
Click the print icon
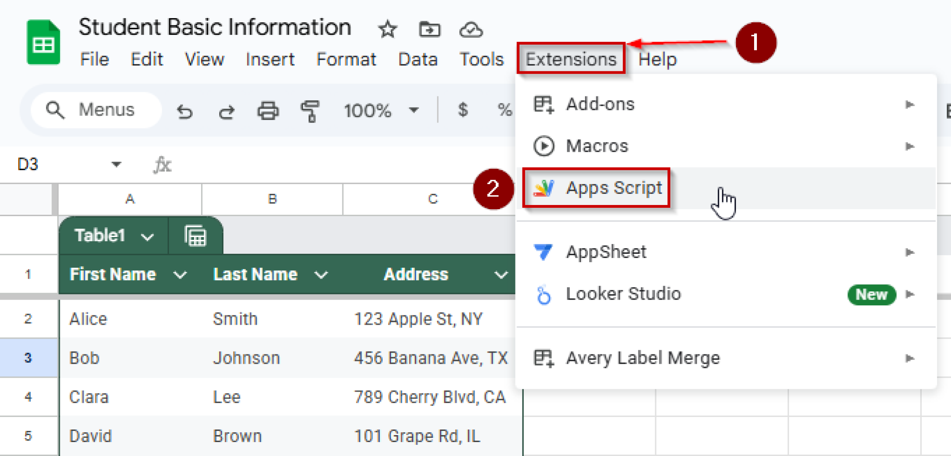tap(268, 111)
